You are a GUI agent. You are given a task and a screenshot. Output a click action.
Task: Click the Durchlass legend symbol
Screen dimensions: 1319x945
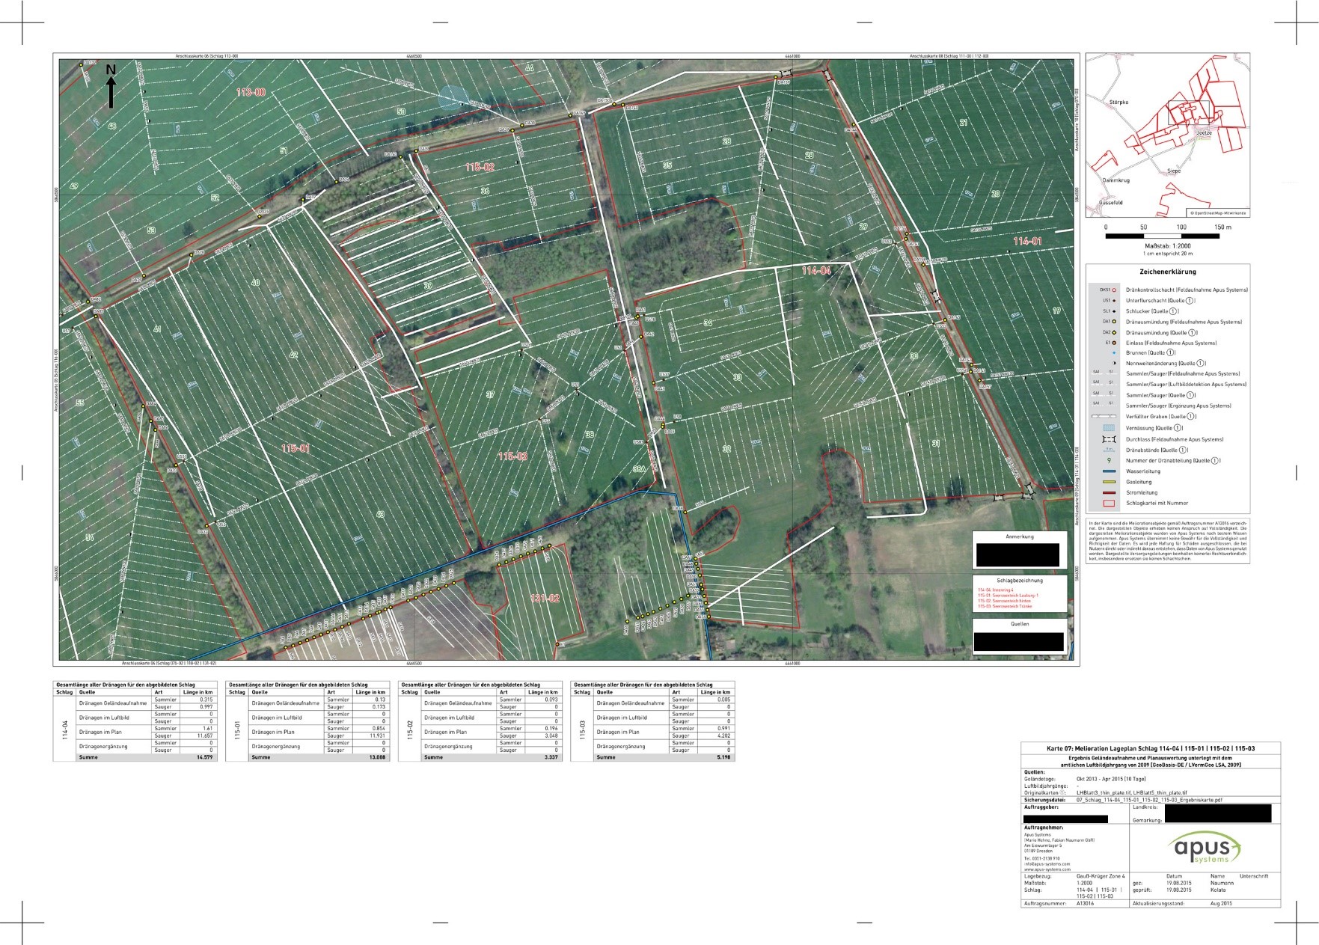click(x=1109, y=439)
